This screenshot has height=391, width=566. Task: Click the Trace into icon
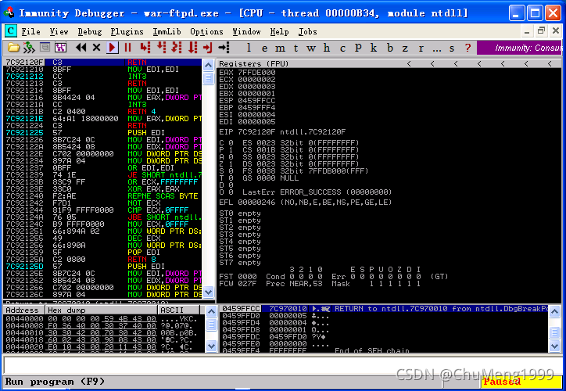click(x=177, y=47)
